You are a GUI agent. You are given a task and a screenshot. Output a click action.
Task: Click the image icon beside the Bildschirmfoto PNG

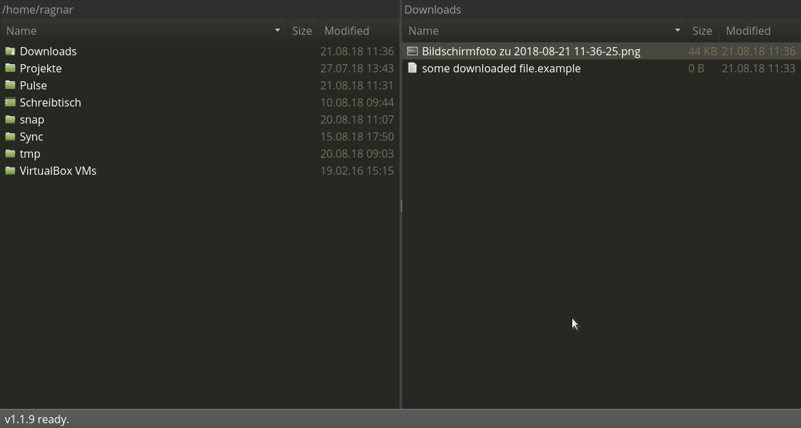click(x=412, y=51)
